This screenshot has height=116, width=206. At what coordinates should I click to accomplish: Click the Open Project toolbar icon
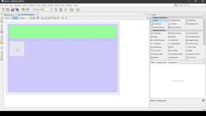tap(13, 9)
